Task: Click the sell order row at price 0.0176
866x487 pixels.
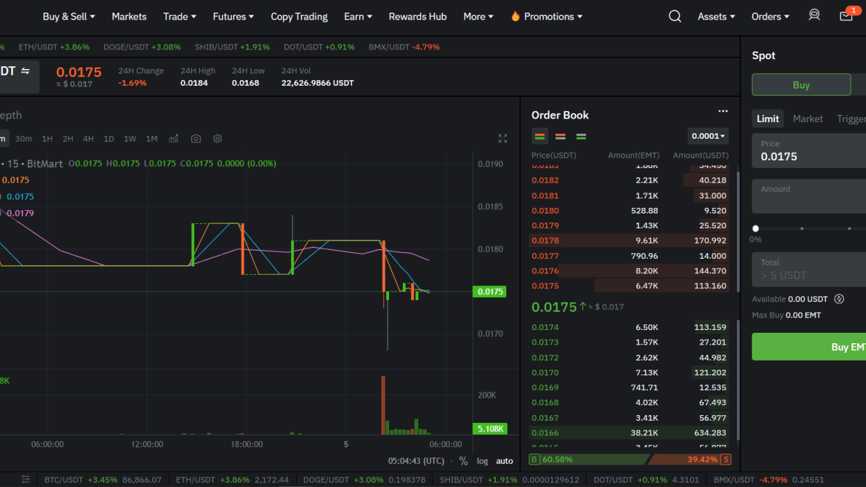Action: (630, 271)
